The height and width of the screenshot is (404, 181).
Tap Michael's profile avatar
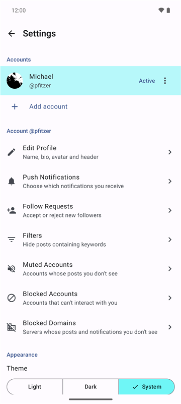[15, 81]
